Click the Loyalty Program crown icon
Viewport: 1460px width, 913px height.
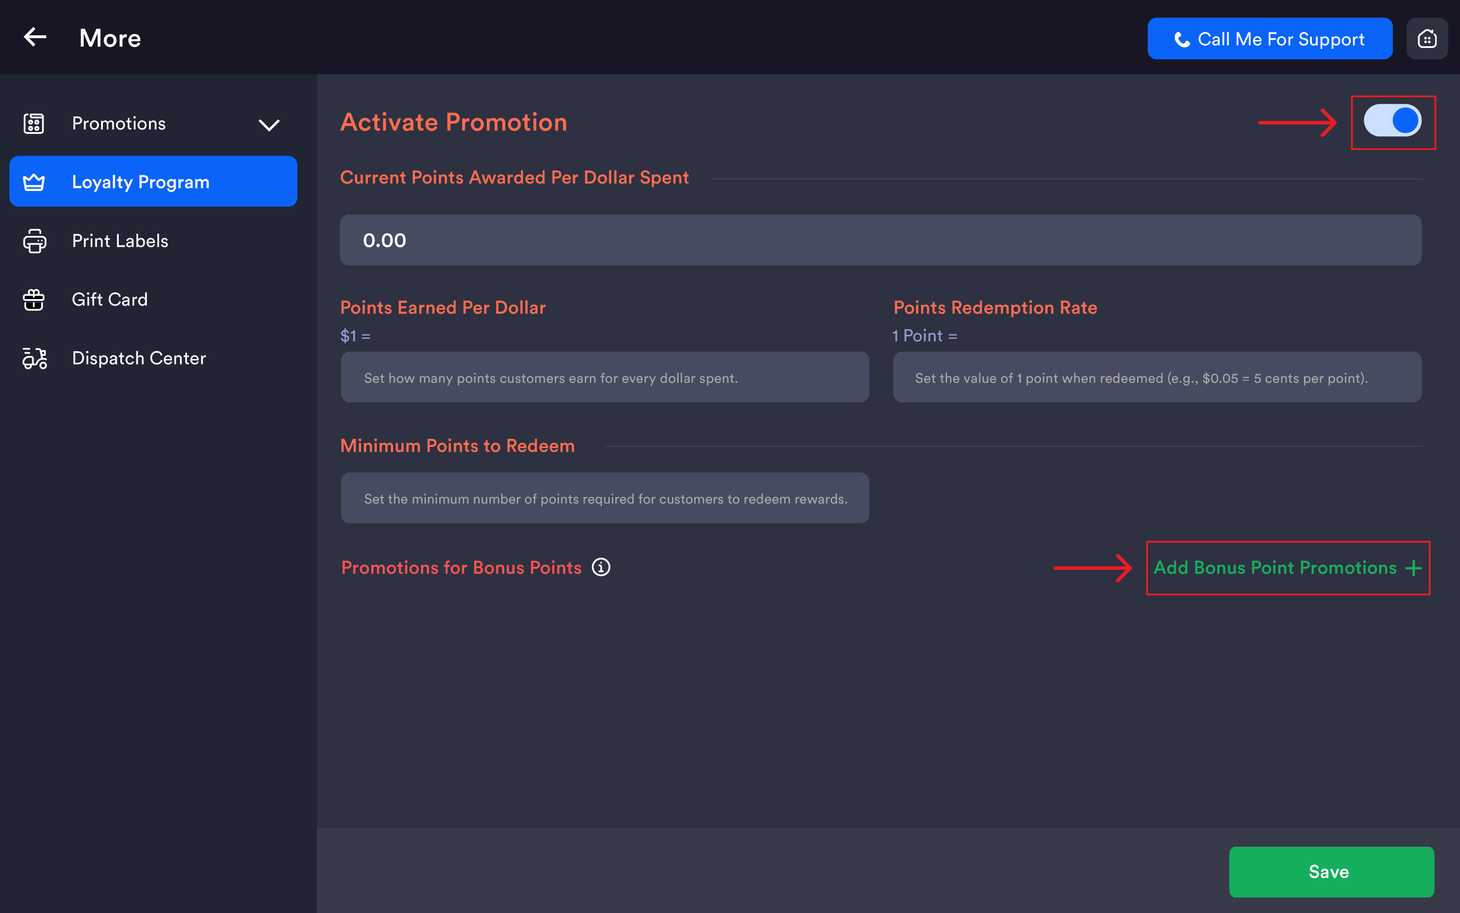click(34, 182)
